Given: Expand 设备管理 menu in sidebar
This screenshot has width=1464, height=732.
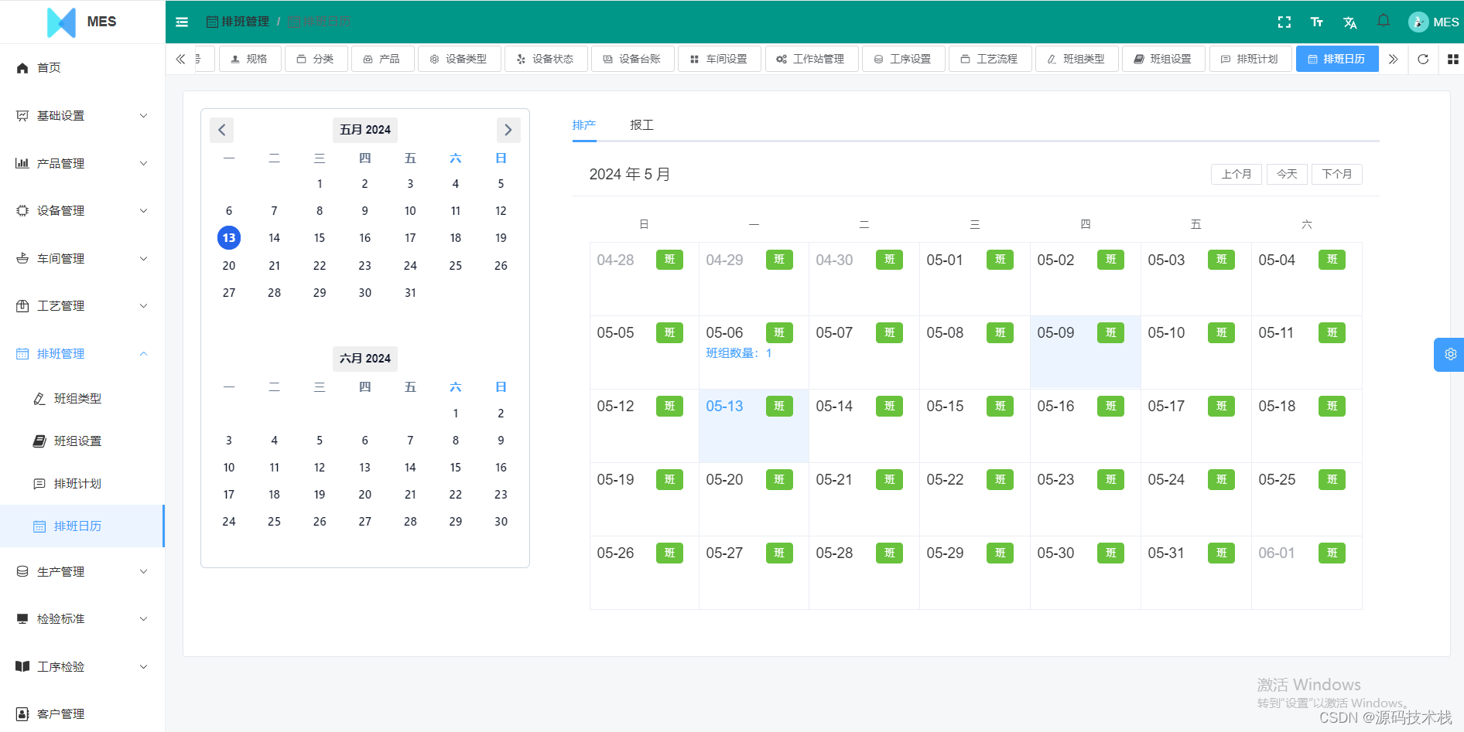Looking at the screenshot, I should 82,211.
